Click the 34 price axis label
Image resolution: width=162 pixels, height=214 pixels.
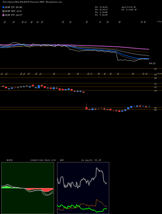[155, 108]
